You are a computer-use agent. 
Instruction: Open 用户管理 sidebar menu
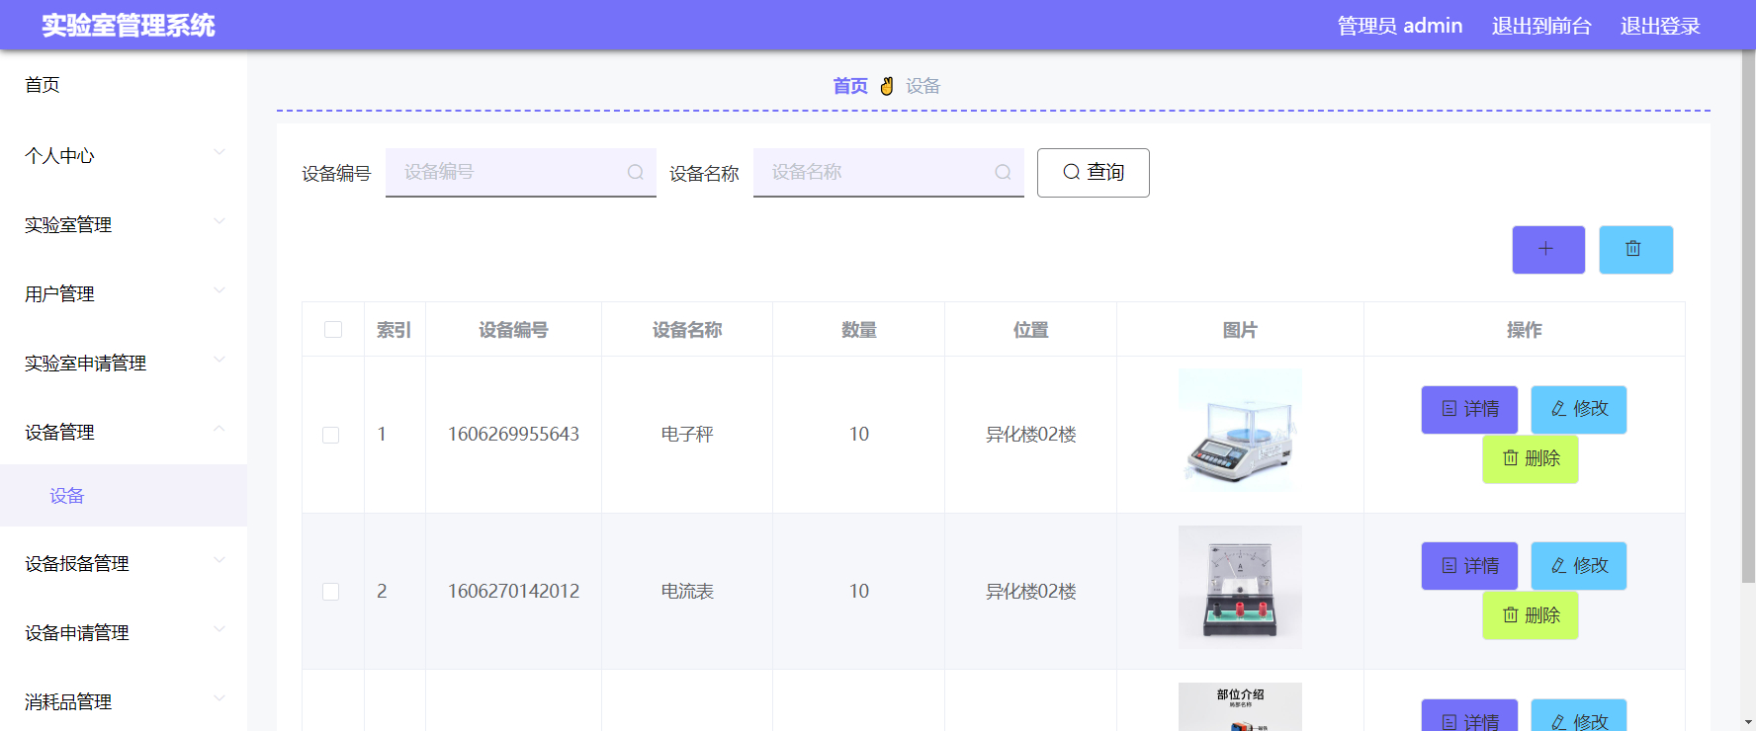pos(124,293)
